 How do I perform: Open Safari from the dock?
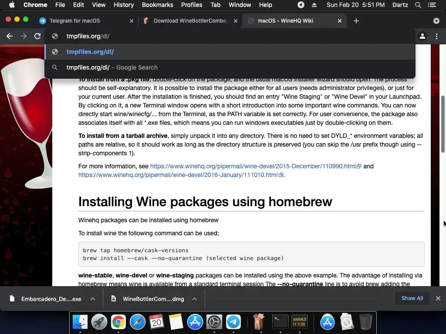coord(137,322)
